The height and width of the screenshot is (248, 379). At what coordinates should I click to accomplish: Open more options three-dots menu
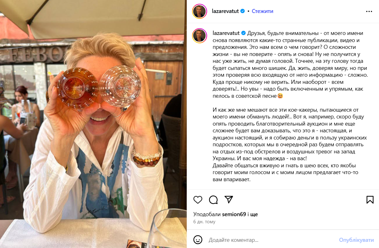369,11
